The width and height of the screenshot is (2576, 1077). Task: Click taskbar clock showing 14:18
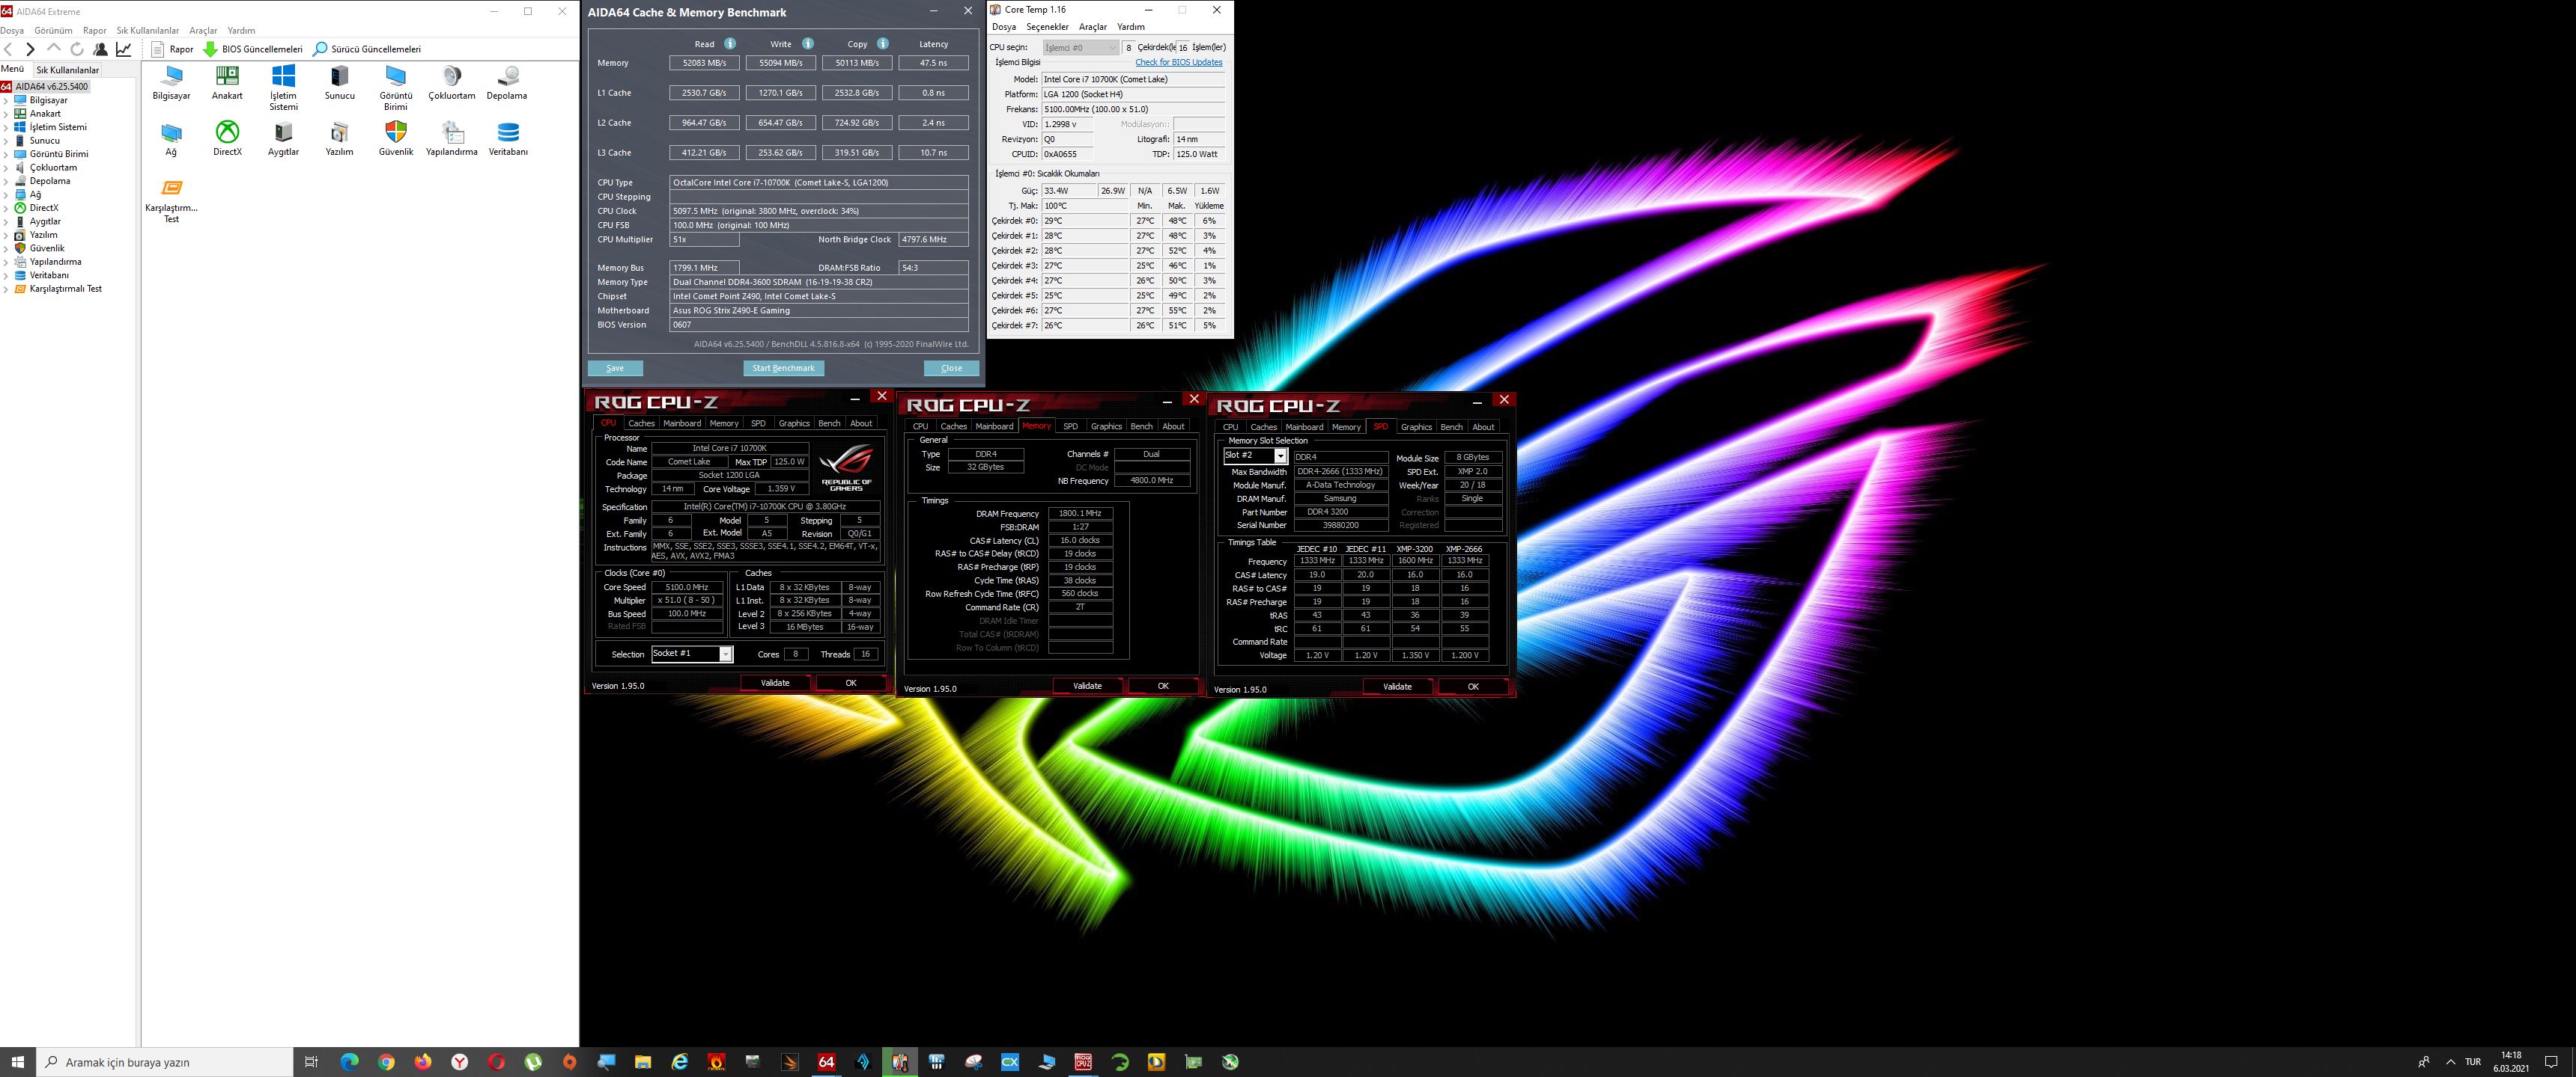[x=2511, y=1062]
